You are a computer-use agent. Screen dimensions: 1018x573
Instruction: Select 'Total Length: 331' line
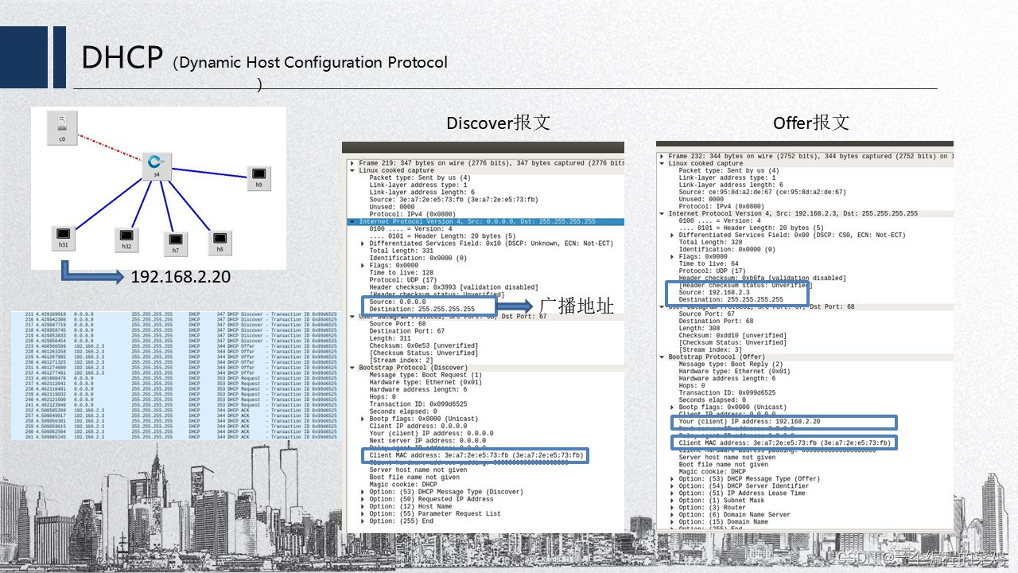coord(401,251)
